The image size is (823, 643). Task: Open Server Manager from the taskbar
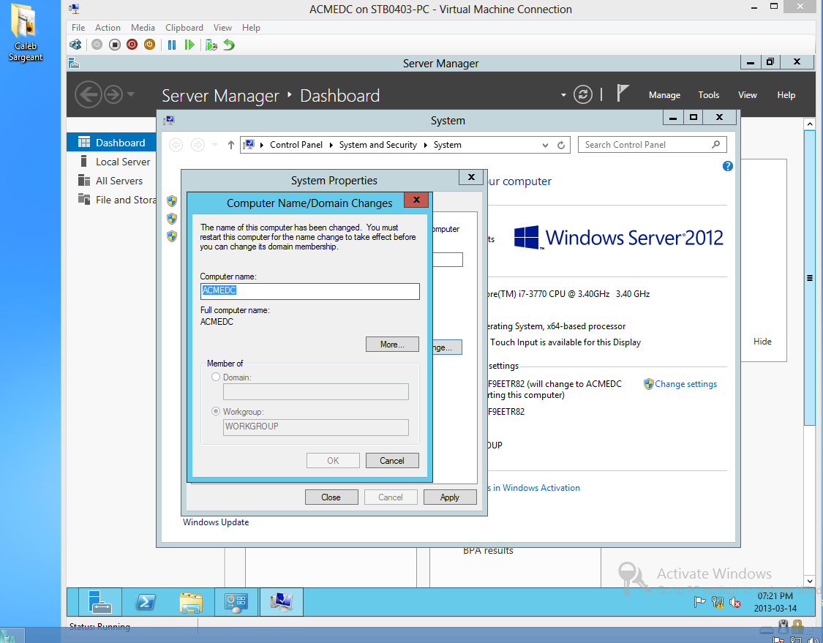click(99, 602)
